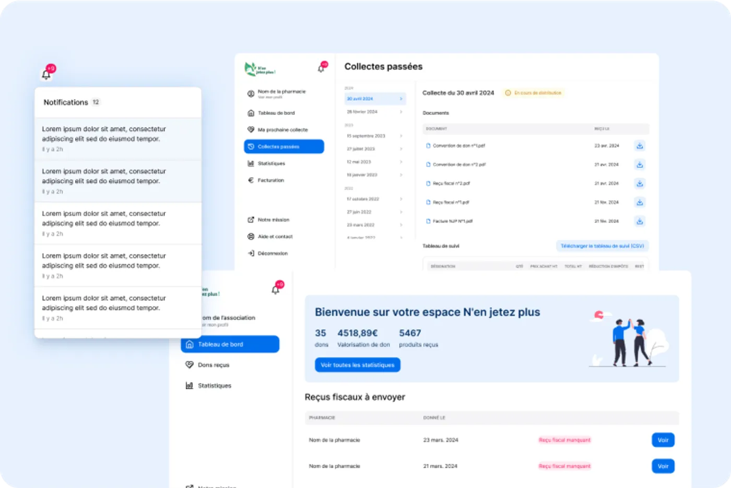731x488 pixels.
Task: Click the Notifications panel title
Action: click(66, 102)
